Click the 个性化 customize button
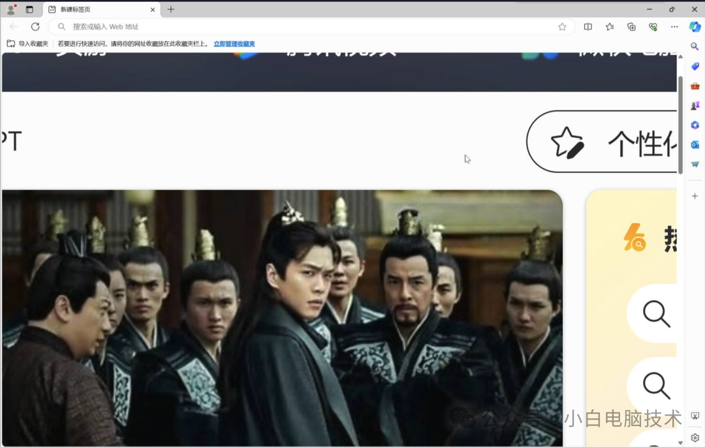This screenshot has height=447, width=705. pos(602,142)
